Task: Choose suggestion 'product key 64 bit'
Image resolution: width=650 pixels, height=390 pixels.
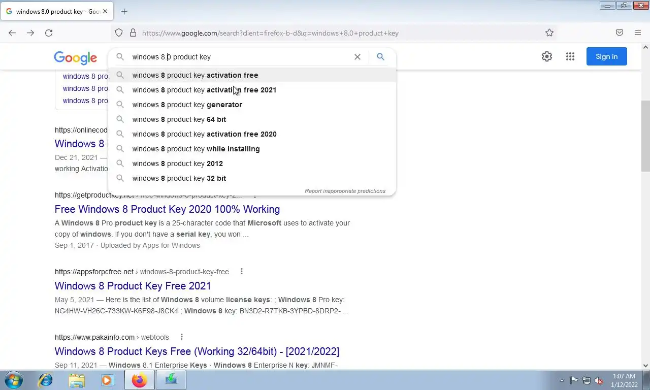Action: pyautogui.click(x=252, y=119)
